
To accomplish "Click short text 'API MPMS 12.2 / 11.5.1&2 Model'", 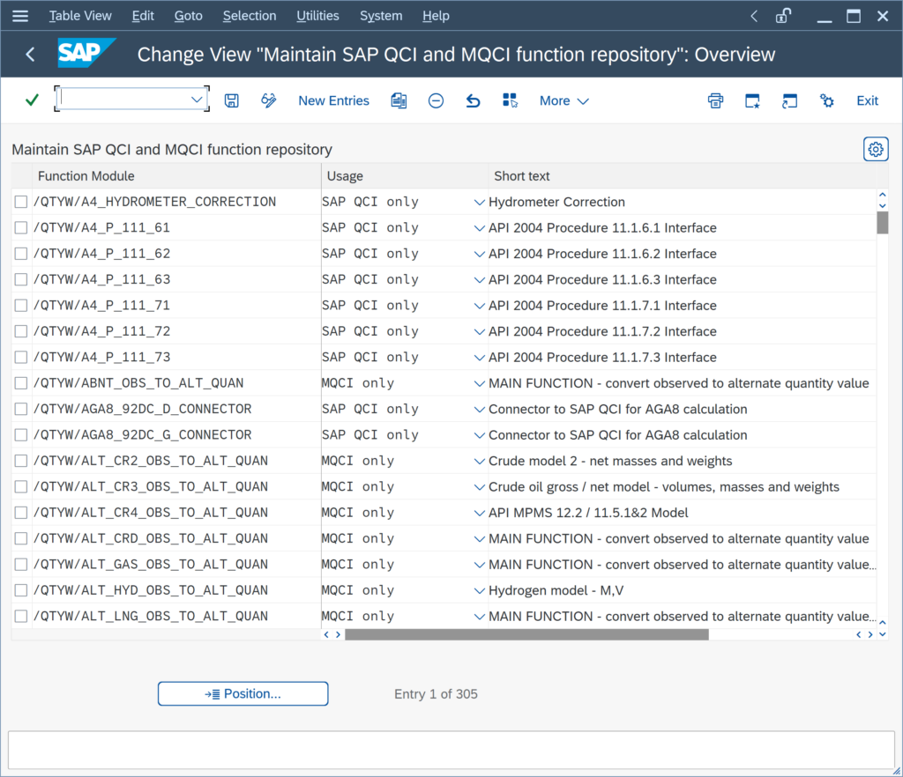I will pyautogui.click(x=588, y=513).
